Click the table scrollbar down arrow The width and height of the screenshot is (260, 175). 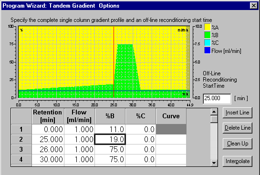pyautogui.click(x=214, y=163)
